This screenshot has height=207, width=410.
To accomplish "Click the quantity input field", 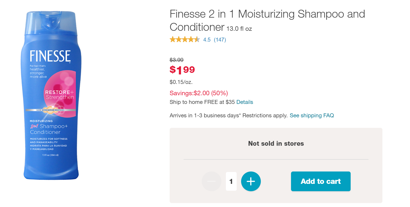I will 231,181.
